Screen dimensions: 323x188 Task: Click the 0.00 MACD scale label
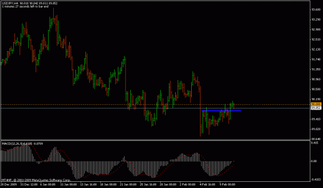(x=314, y=161)
